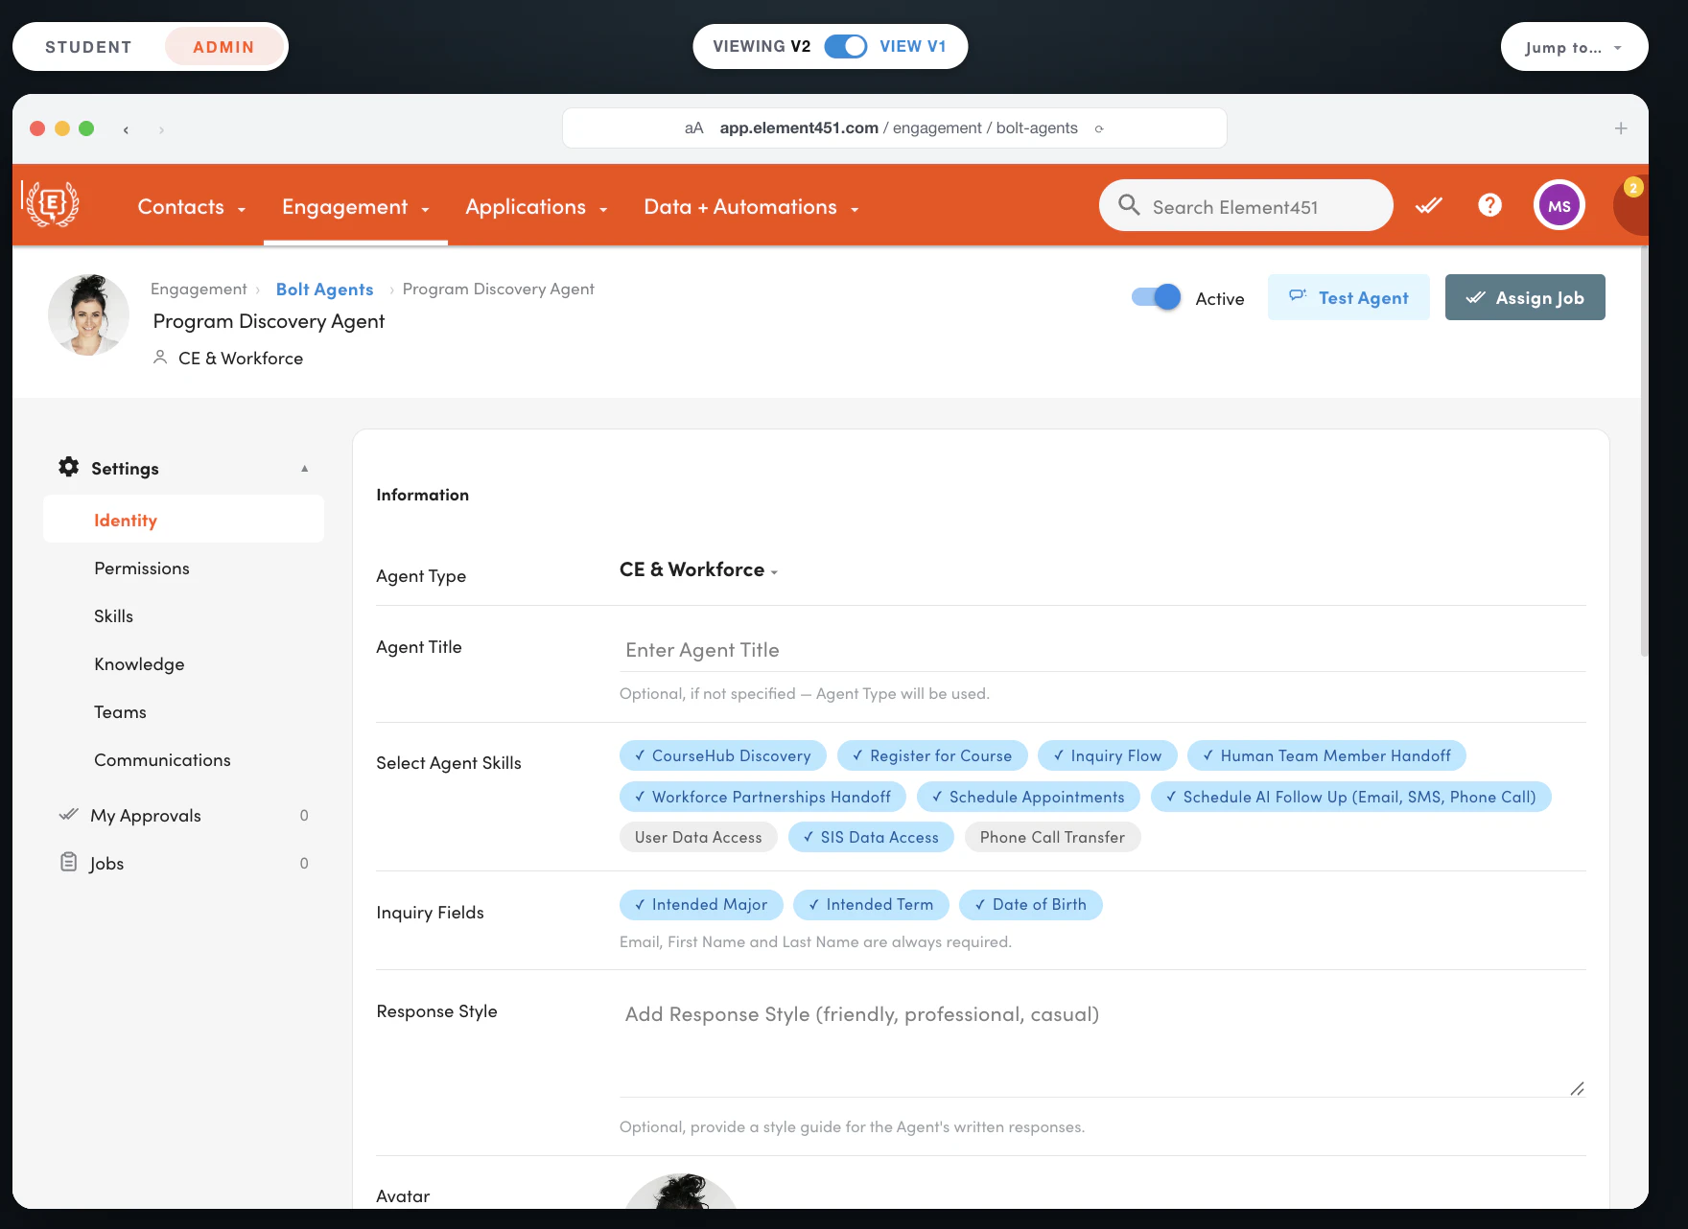Click the Enter Agent Title field
The width and height of the screenshot is (1688, 1229).
(x=1103, y=650)
